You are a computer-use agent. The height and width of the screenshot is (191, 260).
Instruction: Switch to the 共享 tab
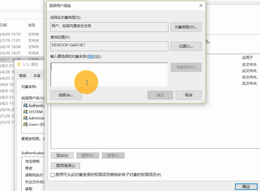(x=37, y=76)
